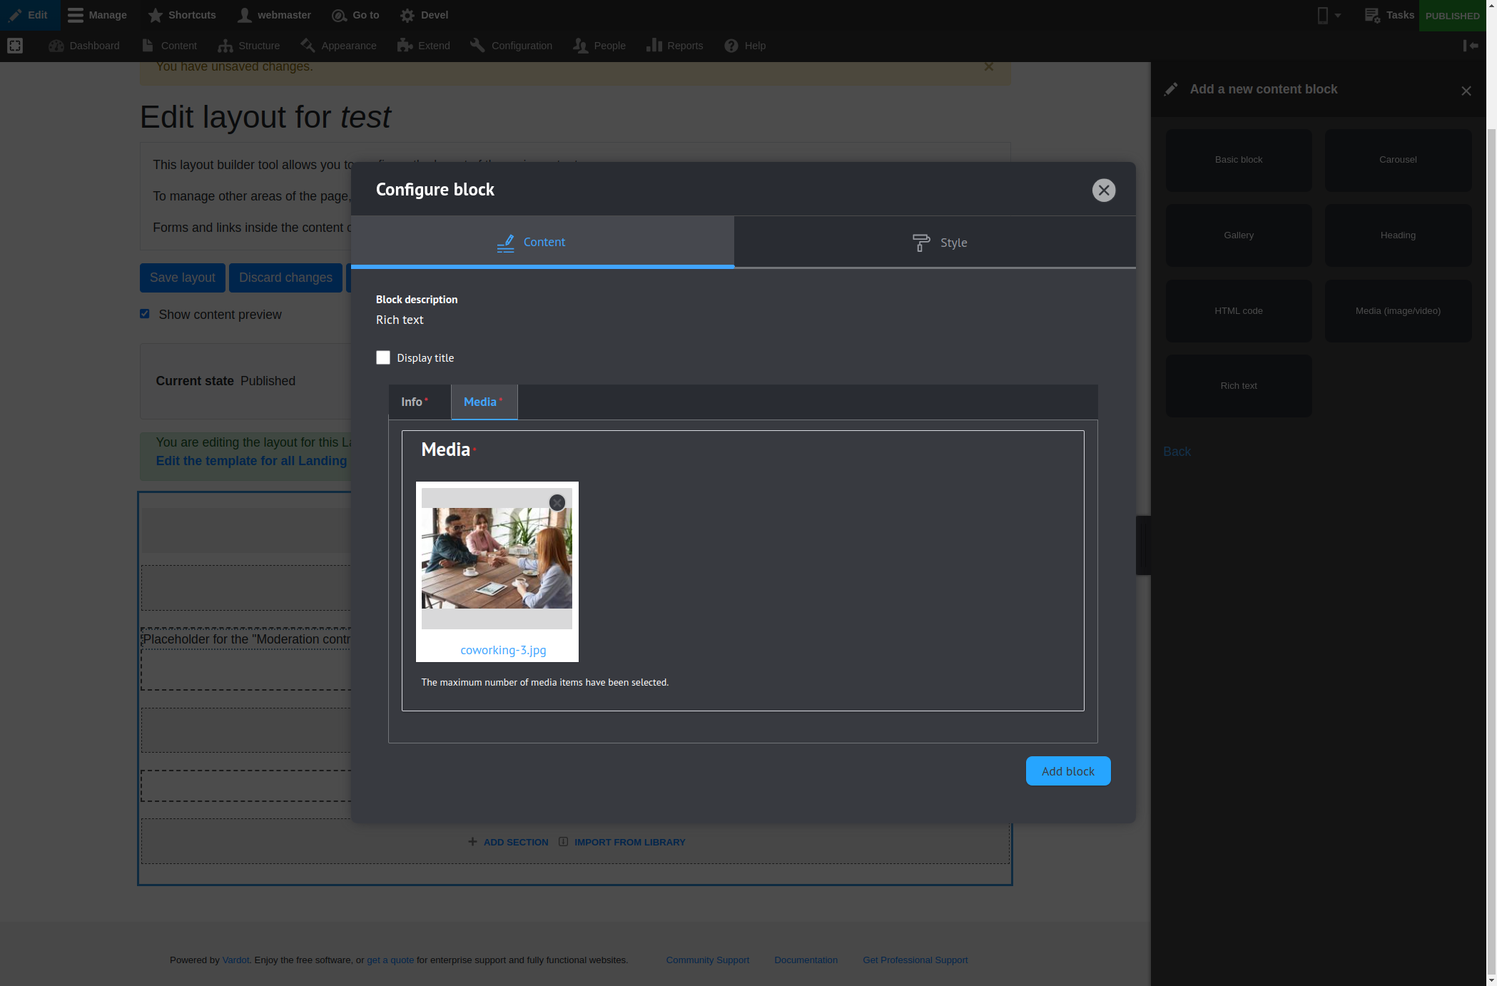
Task: Click the Devel gear icon
Action: coord(407,15)
